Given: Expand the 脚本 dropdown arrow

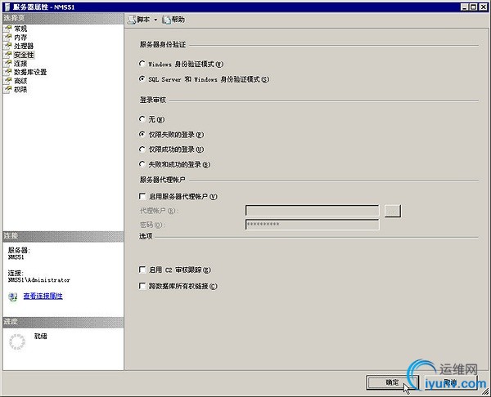Looking at the screenshot, I should click(155, 20).
